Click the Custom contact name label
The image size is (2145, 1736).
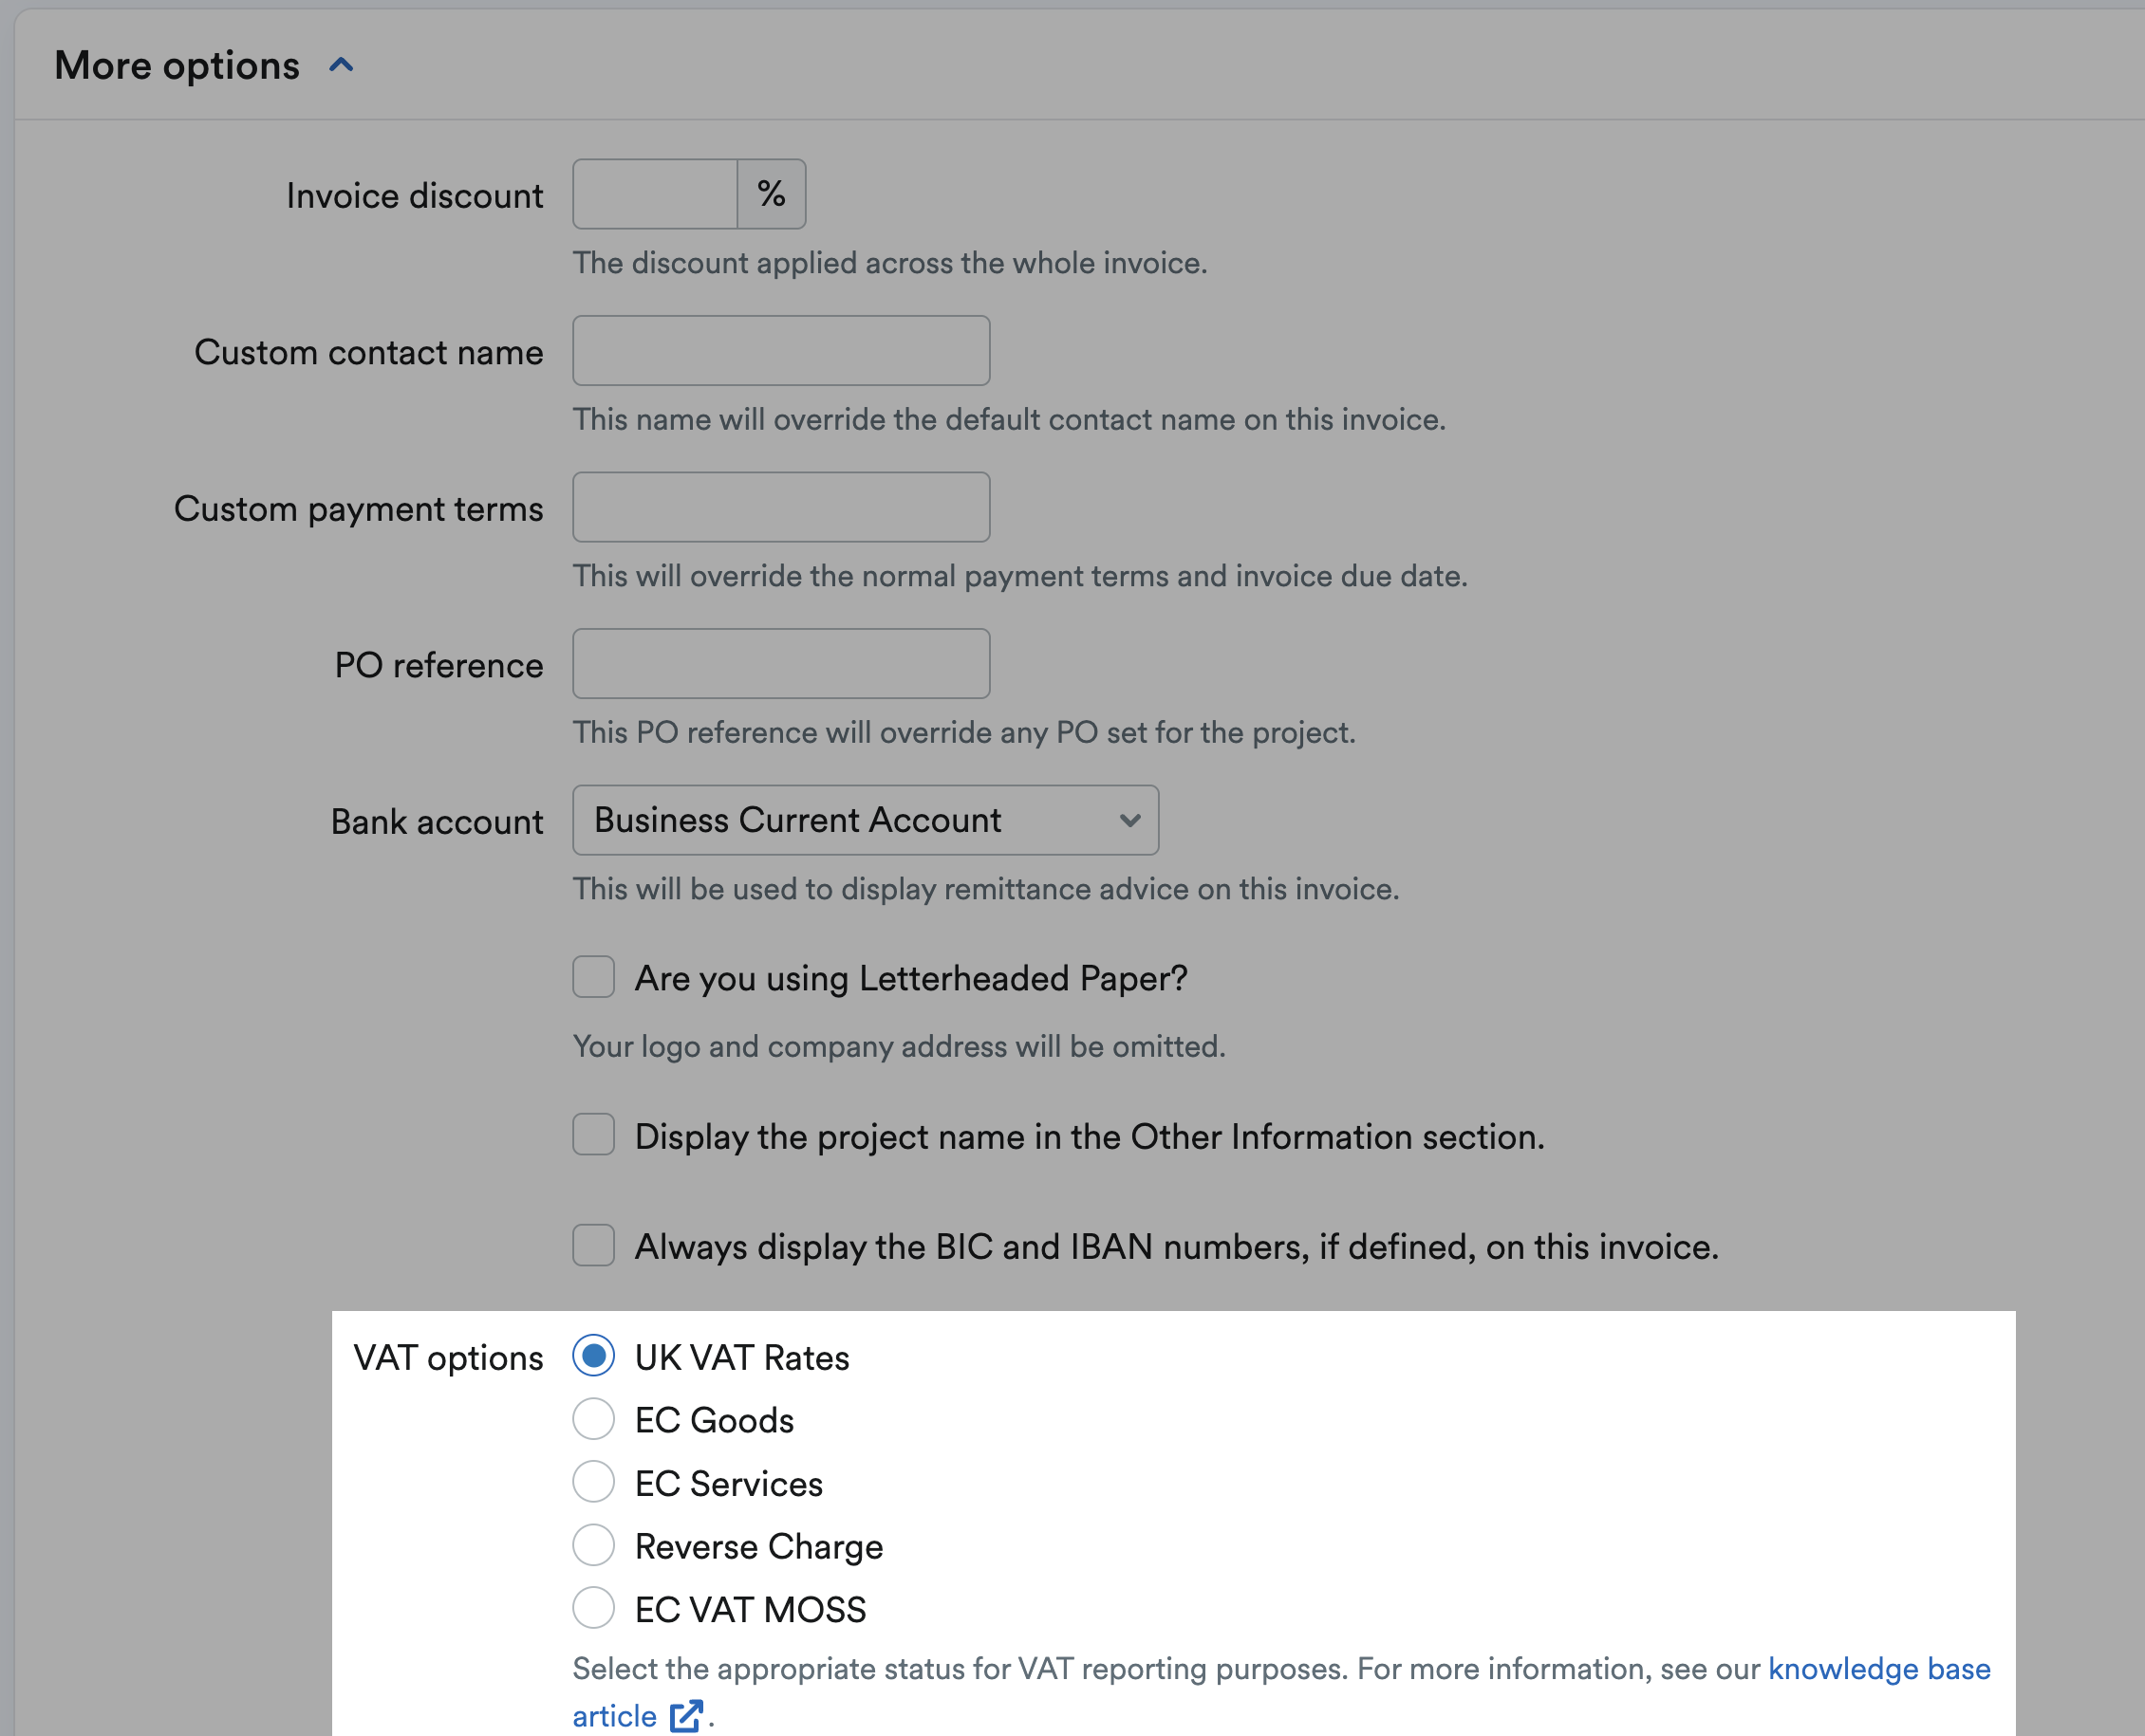[x=368, y=353]
